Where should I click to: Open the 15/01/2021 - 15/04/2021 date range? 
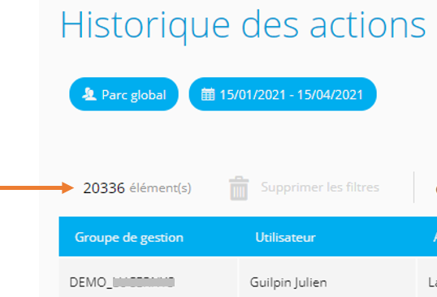[283, 94]
